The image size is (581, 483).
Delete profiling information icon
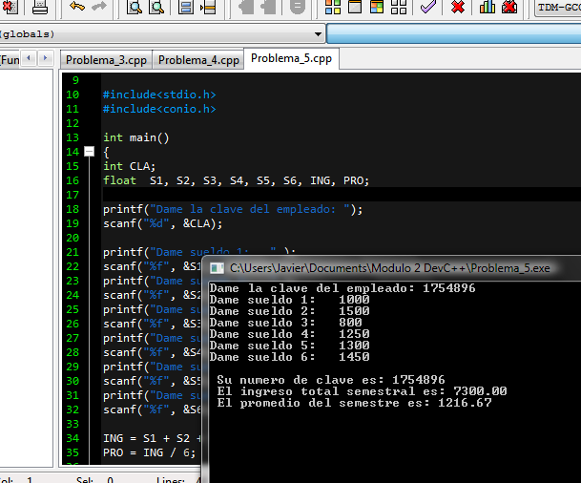(509, 7)
